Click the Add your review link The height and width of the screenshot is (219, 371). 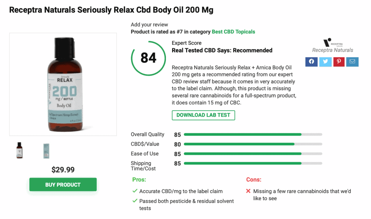[x=149, y=24]
